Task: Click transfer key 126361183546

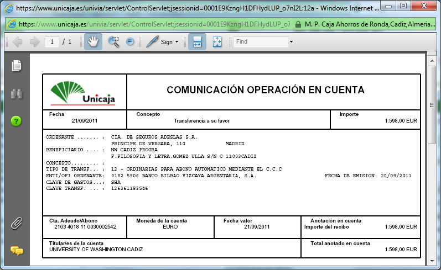Action: point(129,188)
